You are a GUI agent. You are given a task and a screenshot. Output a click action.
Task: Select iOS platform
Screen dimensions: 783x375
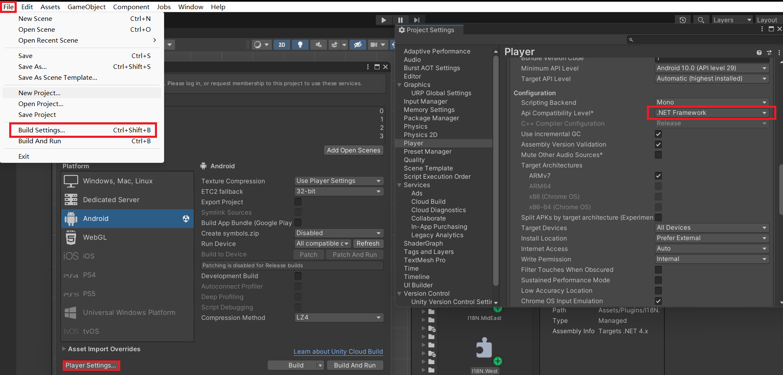[x=127, y=256]
